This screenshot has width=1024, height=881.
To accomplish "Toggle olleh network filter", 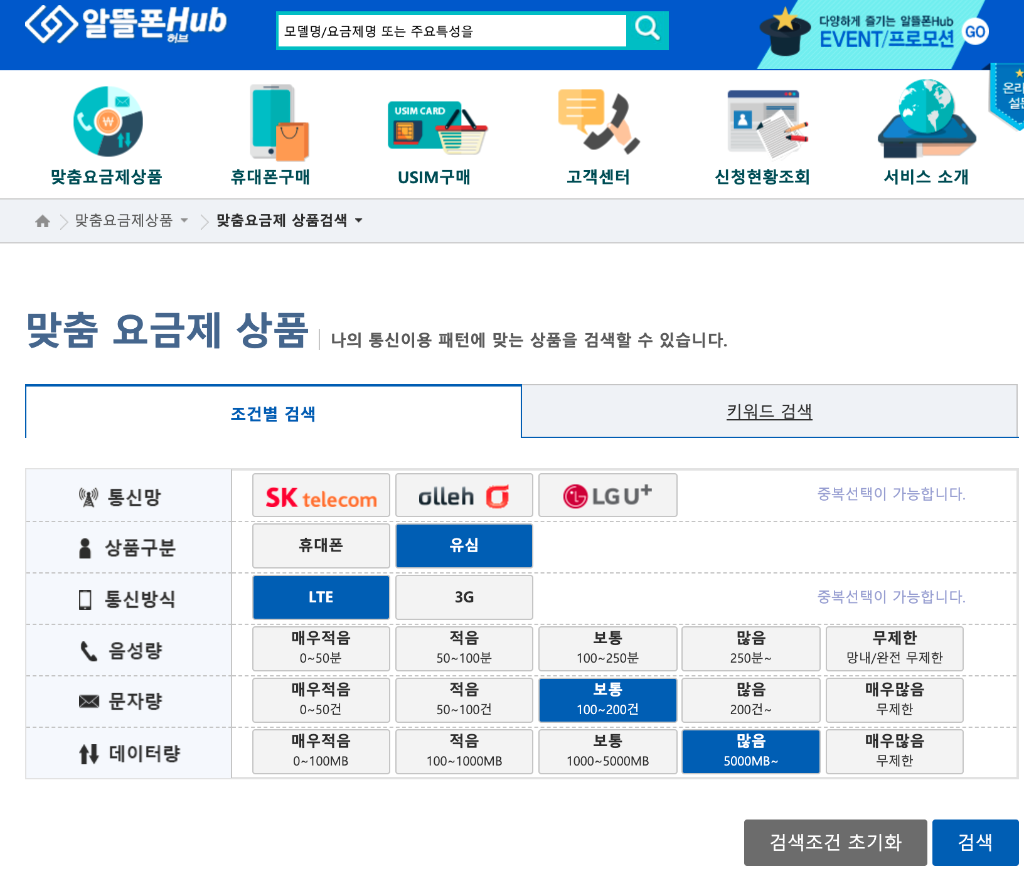I will click(464, 496).
